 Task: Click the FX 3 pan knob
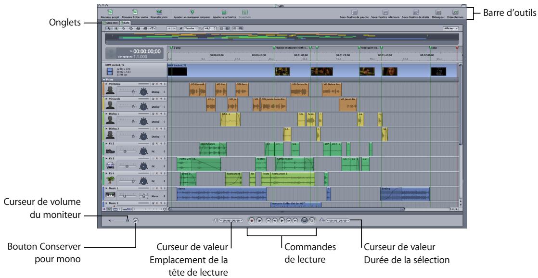tap(144, 166)
